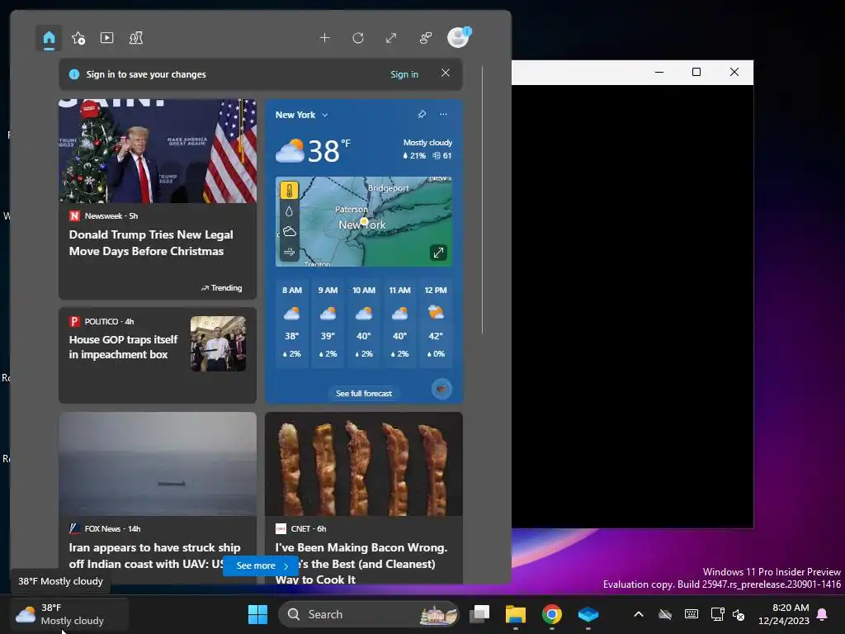Open feed personalization settings icon
The width and height of the screenshot is (845, 634).
point(426,38)
